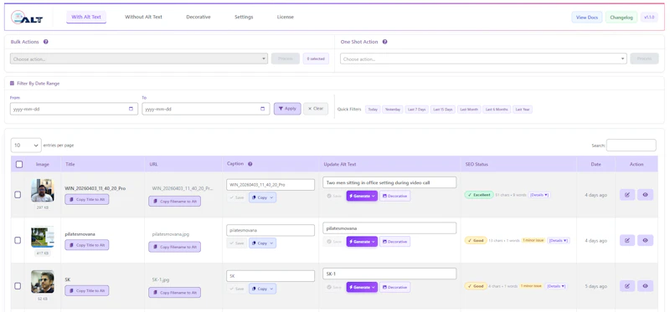670x312 pixels.
Task: Open thumbnail of SK image
Action: tap(43, 282)
